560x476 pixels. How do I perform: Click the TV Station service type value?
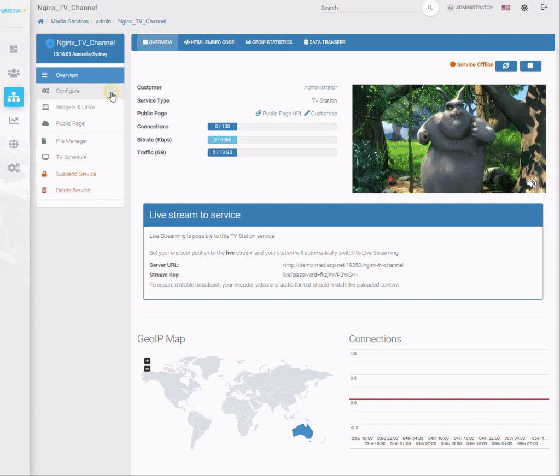[x=324, y=100]
